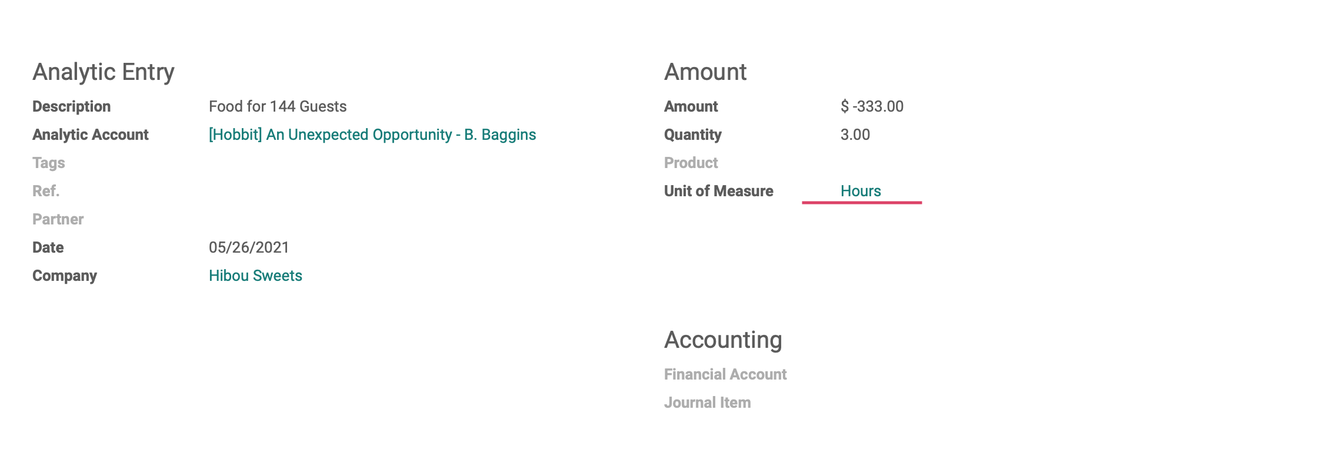
Task: Click the Description field label
Action: [71, 106]
